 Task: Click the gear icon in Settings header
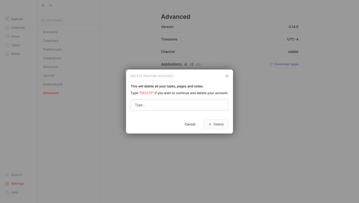coord(43,20)
